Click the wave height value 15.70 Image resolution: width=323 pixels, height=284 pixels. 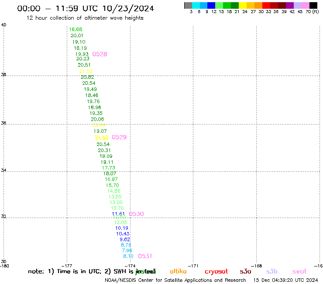click(x=113, y=185)
